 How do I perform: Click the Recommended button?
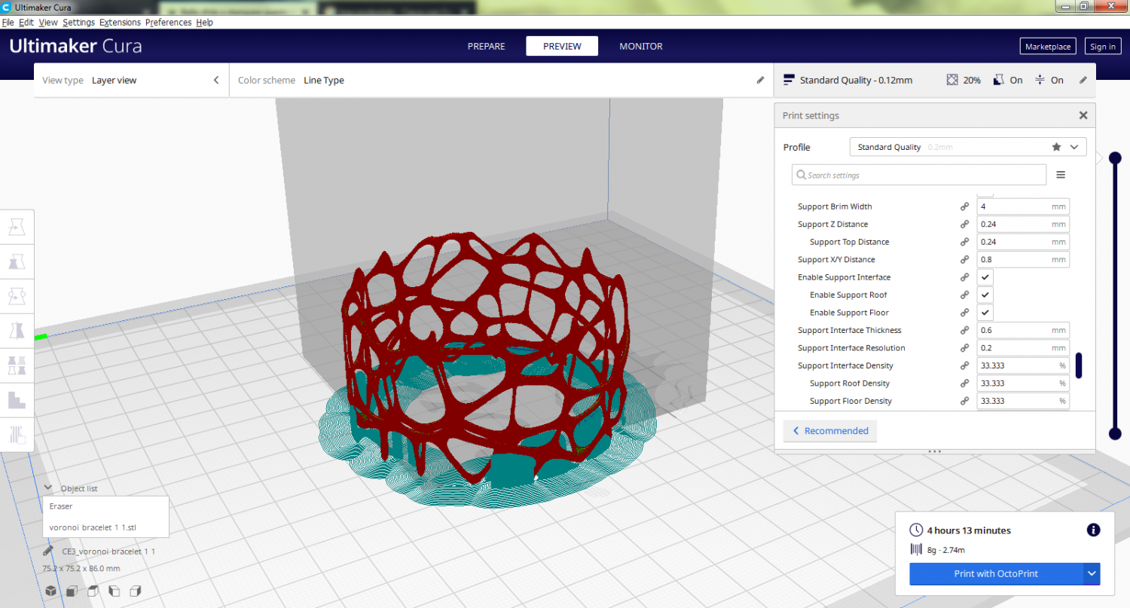click(830, 431)
